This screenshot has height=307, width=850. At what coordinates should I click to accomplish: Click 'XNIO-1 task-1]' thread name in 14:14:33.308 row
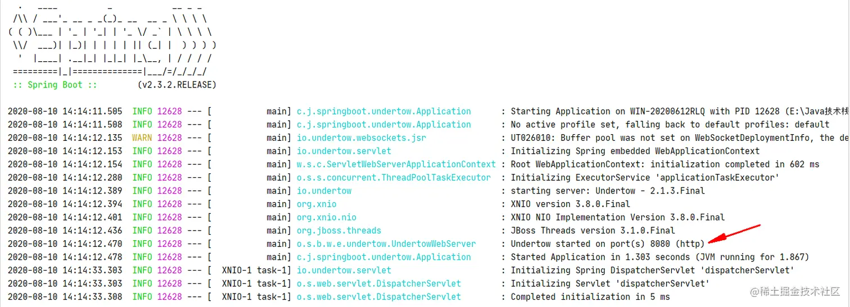click(x=257, y=296)
